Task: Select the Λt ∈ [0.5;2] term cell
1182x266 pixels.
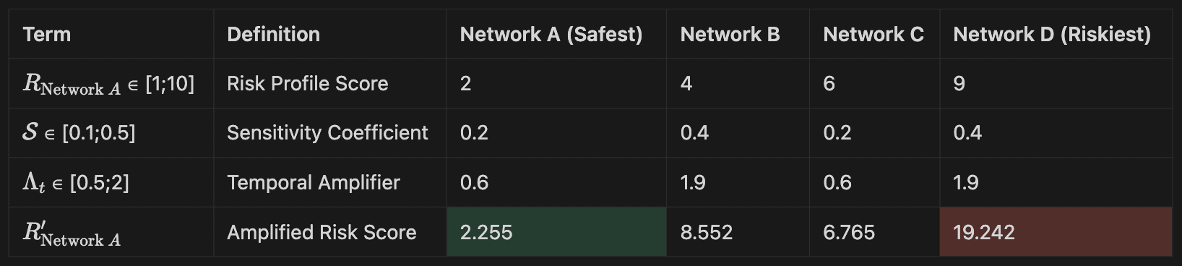Action: click(x=111, y=182)
